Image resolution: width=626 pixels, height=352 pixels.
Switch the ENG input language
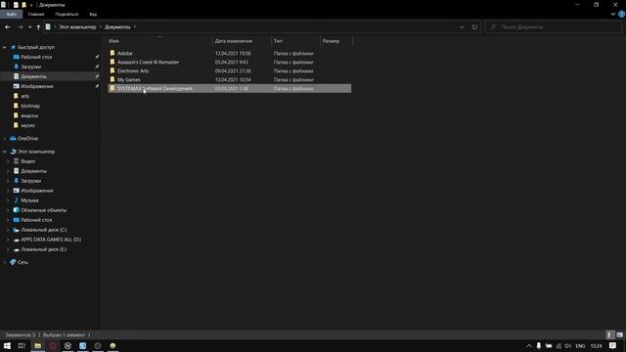[x=580, y=346]
